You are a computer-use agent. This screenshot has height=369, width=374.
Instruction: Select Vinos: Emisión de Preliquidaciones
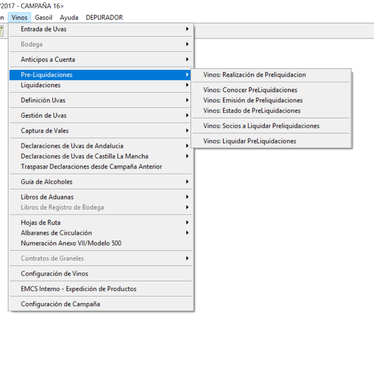[x=253, y=100]
